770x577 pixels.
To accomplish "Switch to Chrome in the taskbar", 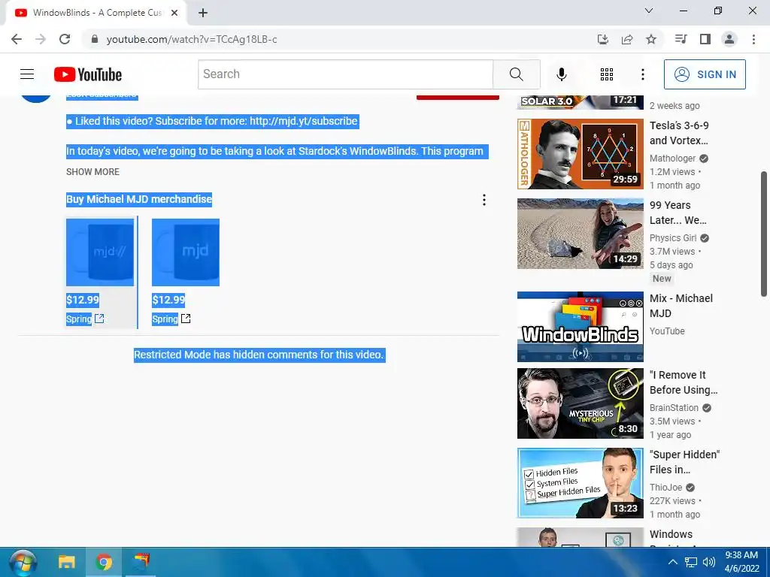I will pos(104,562).
